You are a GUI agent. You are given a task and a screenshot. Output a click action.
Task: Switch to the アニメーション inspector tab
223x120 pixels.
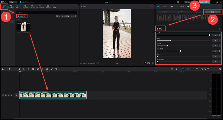[180, 7]
